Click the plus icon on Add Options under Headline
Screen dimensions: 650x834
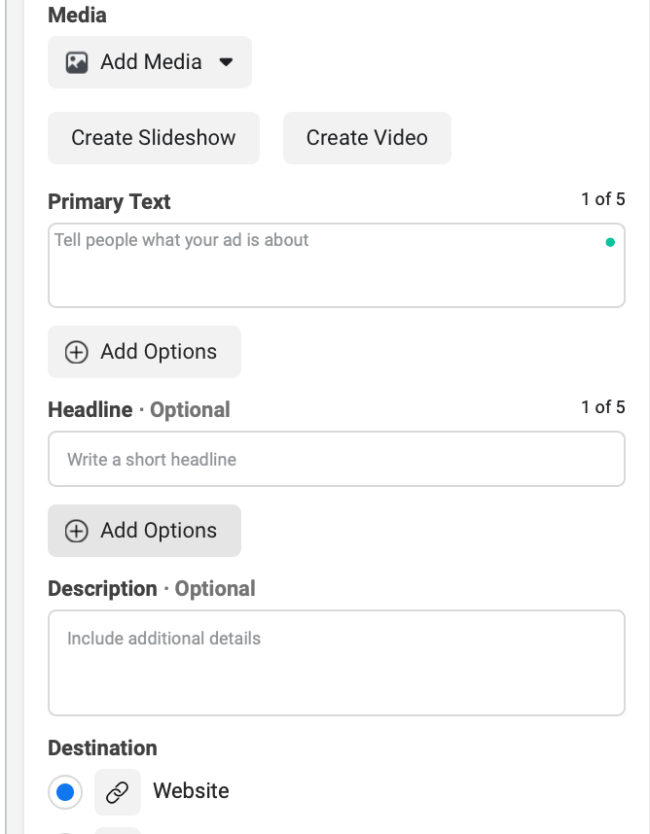click(x=76, y=531)
